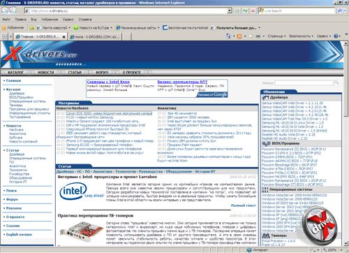Click ФОРУМ in the site navigation bar

(x=102, y=73)
